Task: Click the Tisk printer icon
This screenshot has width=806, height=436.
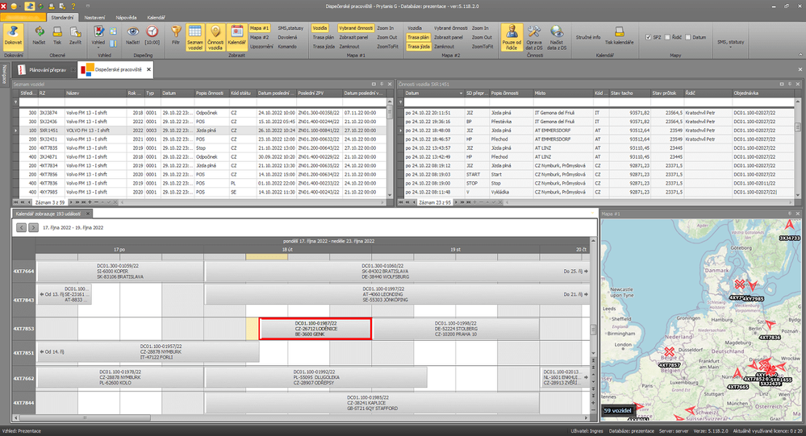Action: tap(56, 35)
